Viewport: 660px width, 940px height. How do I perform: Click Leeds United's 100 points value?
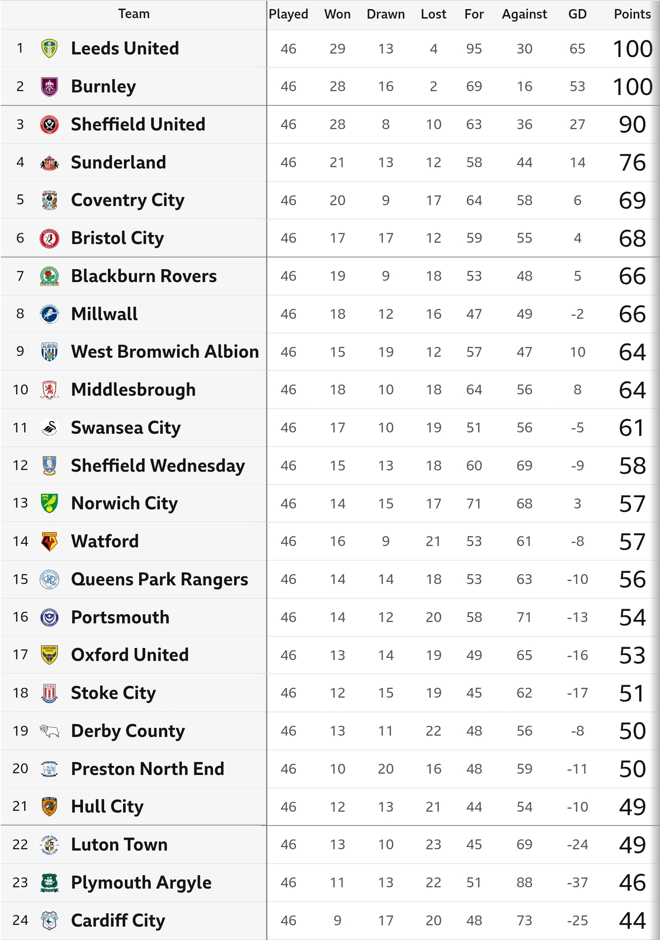633,48
